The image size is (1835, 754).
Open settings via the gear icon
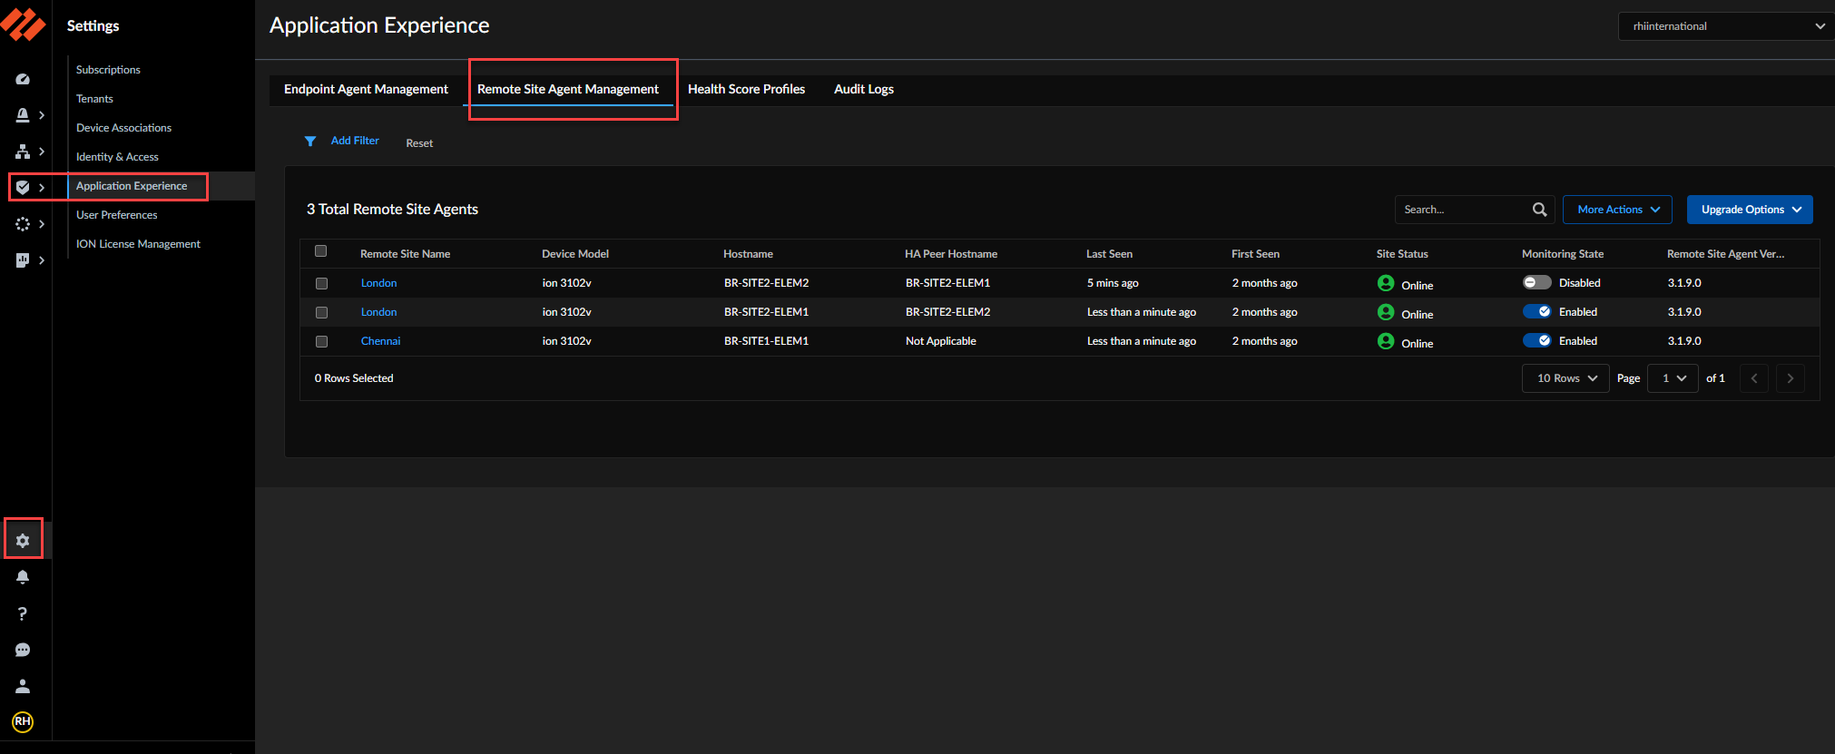pos(23,541)
